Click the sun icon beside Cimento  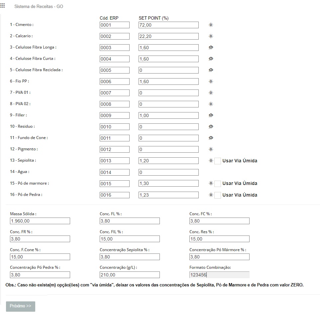[211, 25]
